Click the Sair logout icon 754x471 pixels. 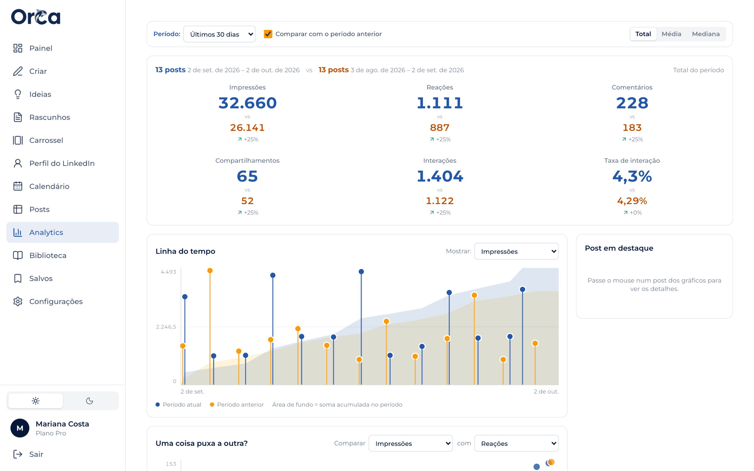pos(18,454)
